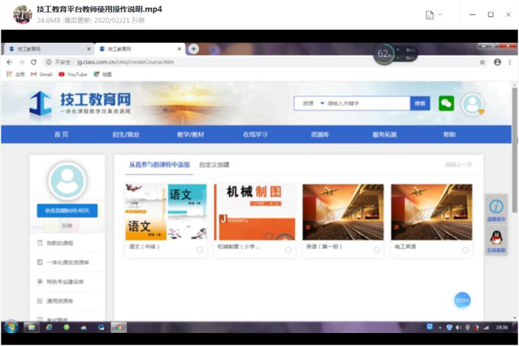Select the 语文（中级）course radio button

click(199, 250)
